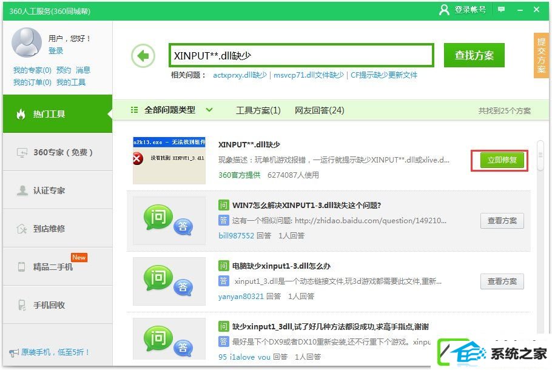The width and height of the screenshot is (552, 370).
Task: Click the person icon beside 认证专家
Action: (x=22, y=190)
